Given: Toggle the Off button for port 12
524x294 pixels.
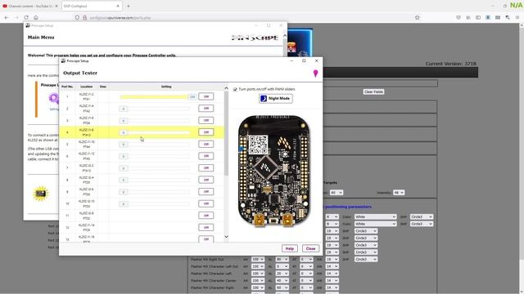Looking at the screenshot, I should coord(206,227).
